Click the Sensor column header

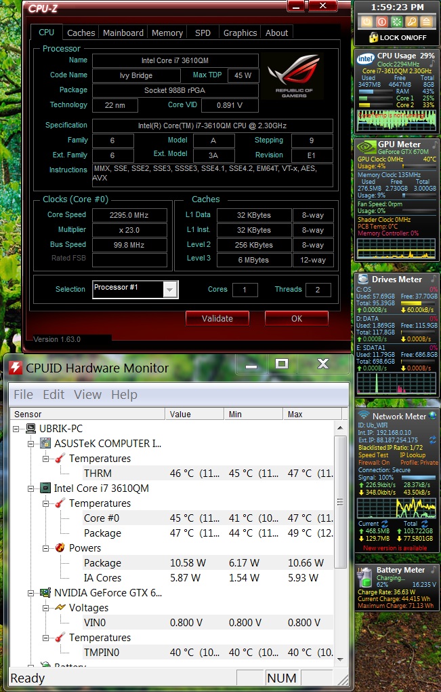pyautogui.click(x=87, y=414)
